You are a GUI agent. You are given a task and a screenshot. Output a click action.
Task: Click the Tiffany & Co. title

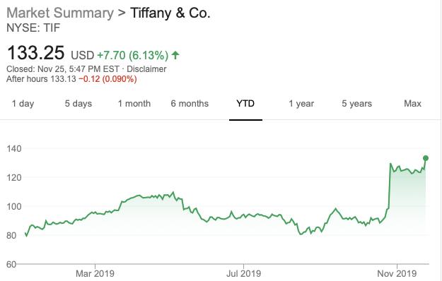pos(170,13)
